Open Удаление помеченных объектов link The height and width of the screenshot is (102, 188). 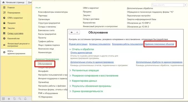point(159,44)
